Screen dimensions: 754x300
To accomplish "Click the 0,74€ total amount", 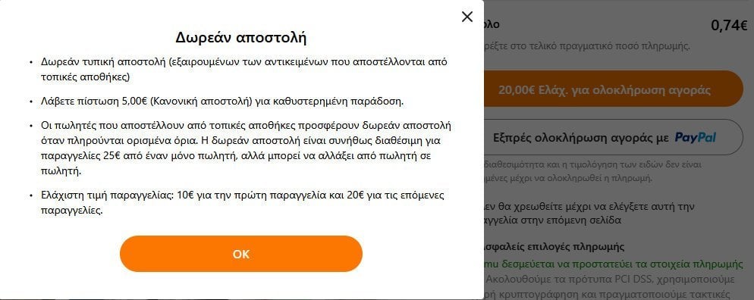I will click(x=728, y=26).
